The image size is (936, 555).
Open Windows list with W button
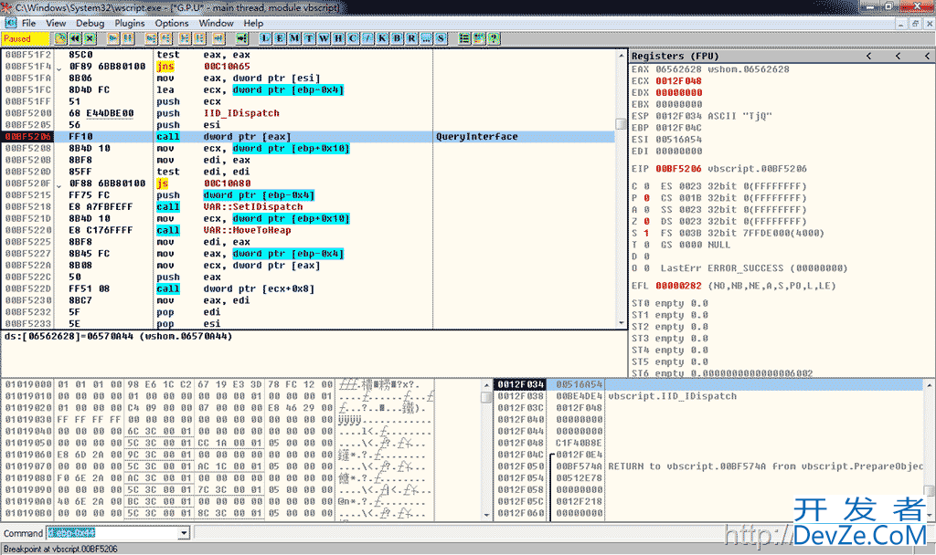click(x=324, y=38)
